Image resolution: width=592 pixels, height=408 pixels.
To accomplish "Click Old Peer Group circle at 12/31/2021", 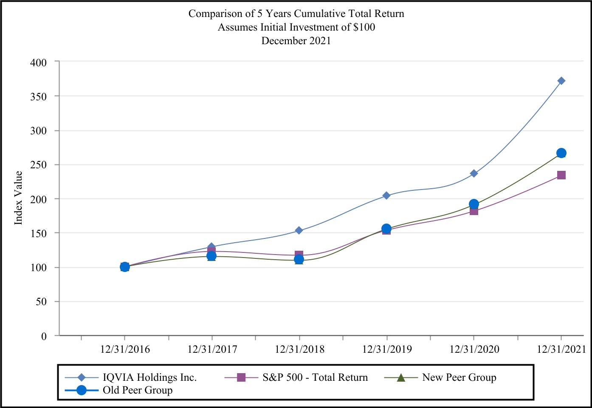I will [x=561, y=153].
